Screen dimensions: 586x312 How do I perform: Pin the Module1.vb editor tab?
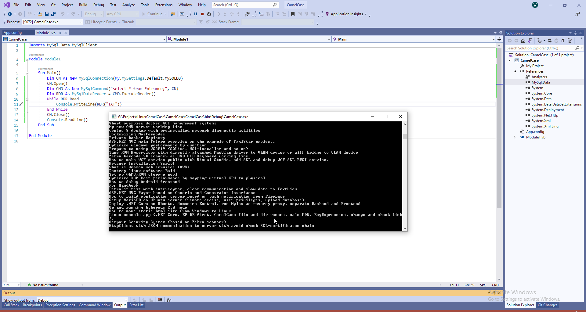point(60,33)
